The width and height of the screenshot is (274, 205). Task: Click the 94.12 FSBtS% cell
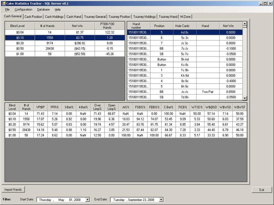tap(140, 119)
